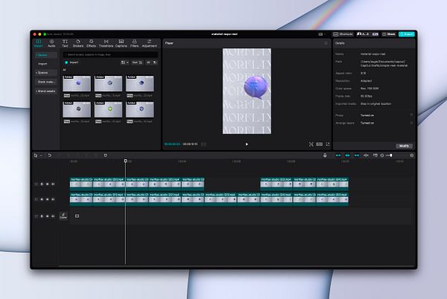Click the Modify button in Details
The height and width of the screenshot is (299, 447).
pyautogui.click(x=403, y=145)
